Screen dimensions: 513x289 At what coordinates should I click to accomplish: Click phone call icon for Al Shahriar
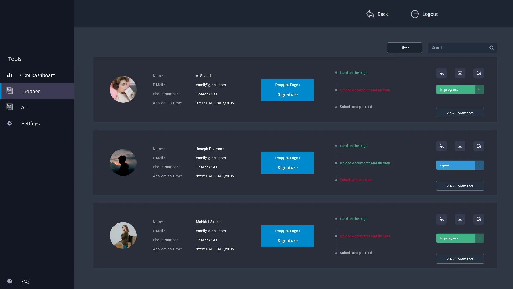pyautogui.click(x=441, y=73)
